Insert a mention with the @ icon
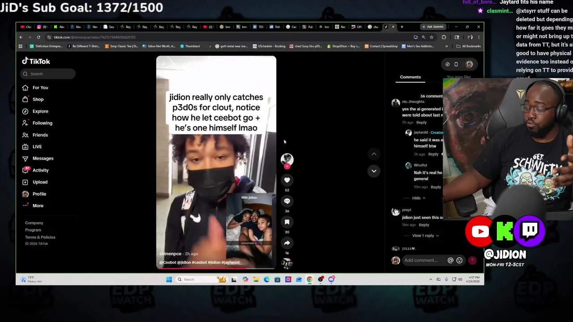This screenshot has height=322, width=573. point(450,260)
